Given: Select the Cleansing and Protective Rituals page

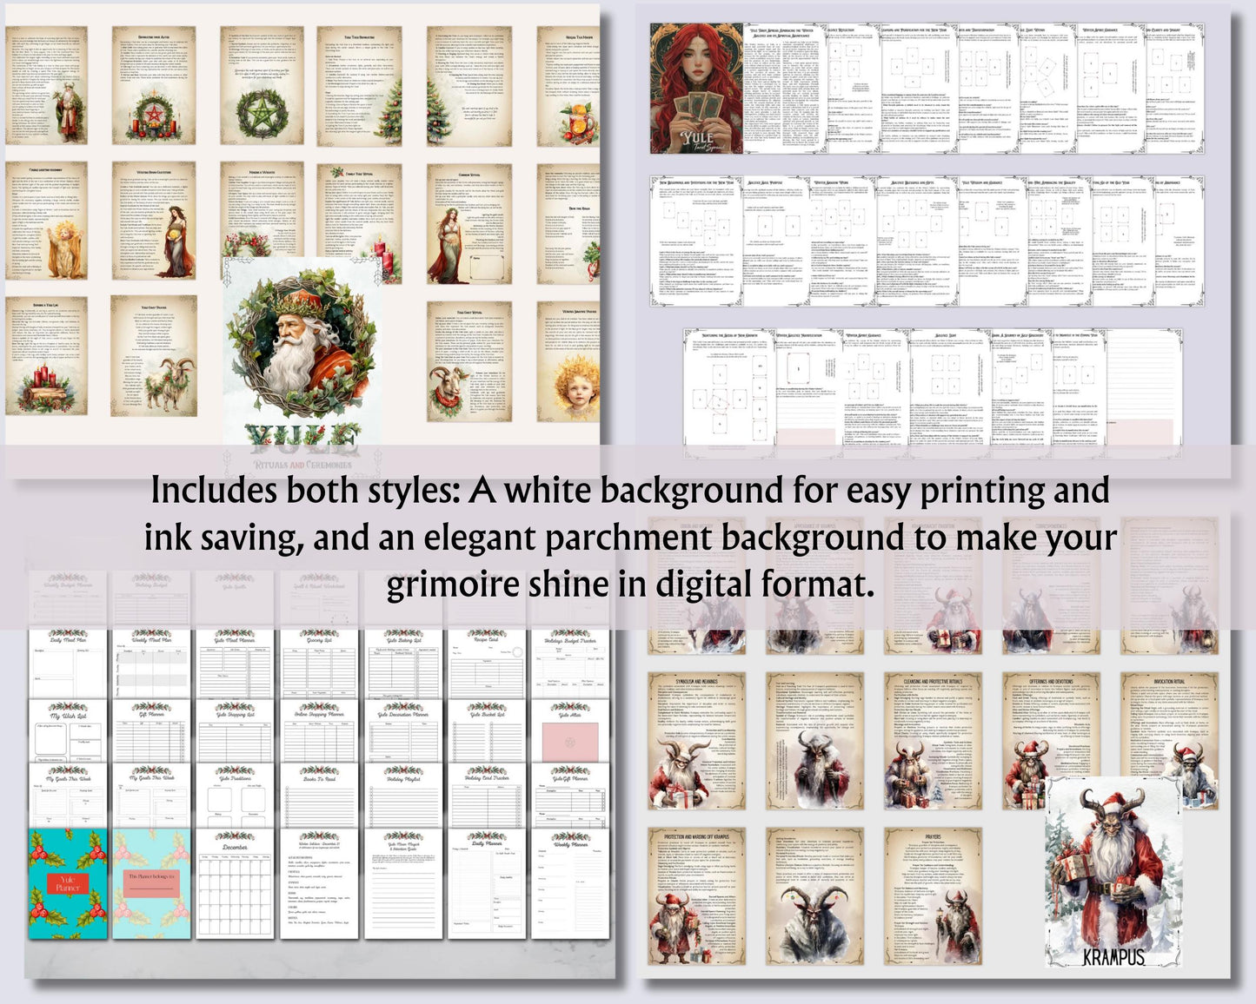Looking at the screenshot, I should click(x=933, y=741).
